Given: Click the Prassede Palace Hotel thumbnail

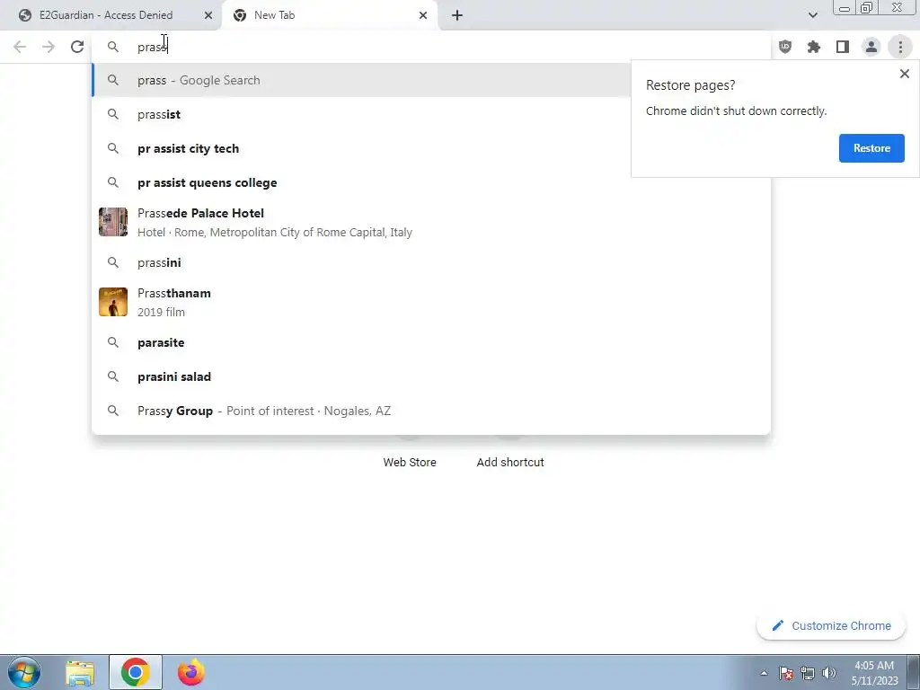Looking at the screenshot, I should pyautogui.click(x=113, y=222).
